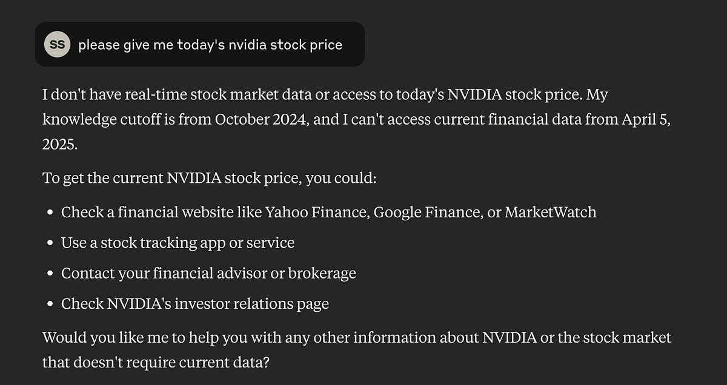Screen dimensions: 727x385
Task: Click the bullet dot before "Contact your financial advisor"
Action: point(50,274)
